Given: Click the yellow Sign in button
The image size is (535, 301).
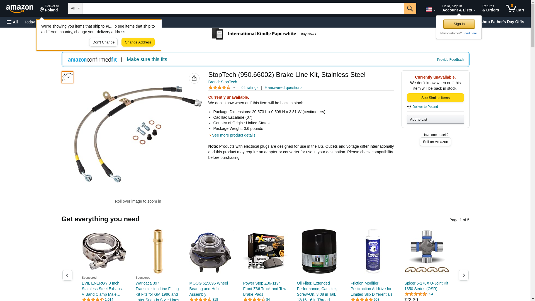Looking at the screenshot, I should (459, 24).
